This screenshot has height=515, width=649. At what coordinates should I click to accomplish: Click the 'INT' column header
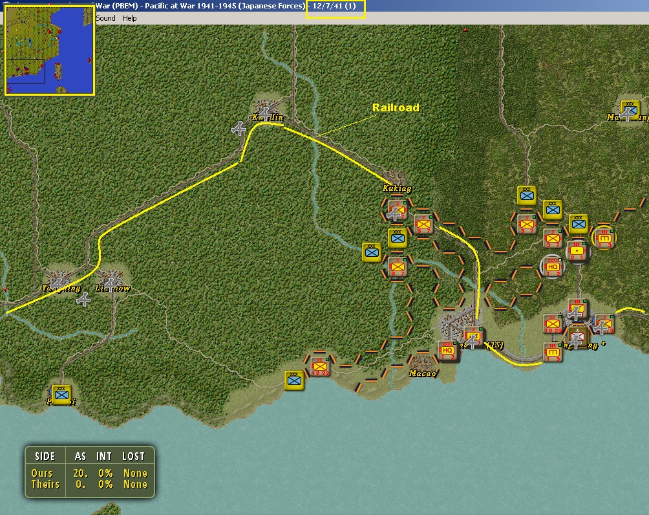[104, 456]
